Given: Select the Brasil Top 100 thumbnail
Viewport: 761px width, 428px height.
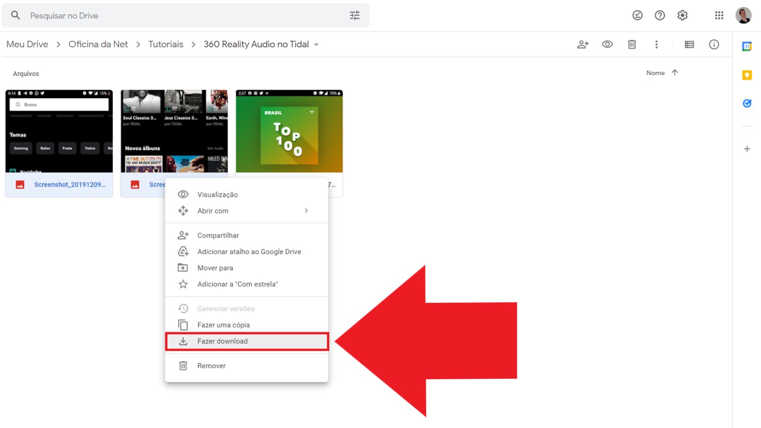Looking at the screenshot, I should click(289, 131).
